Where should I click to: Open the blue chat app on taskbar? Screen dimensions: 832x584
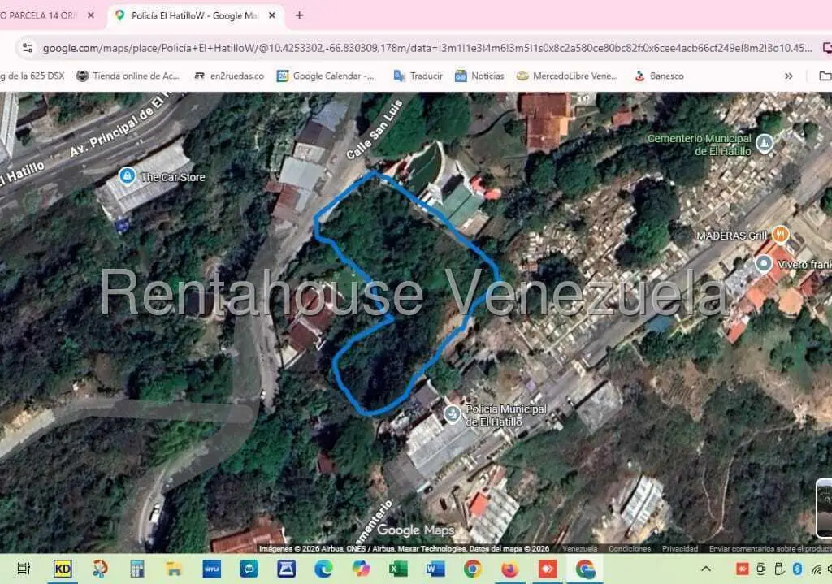[x=249, y=569]
